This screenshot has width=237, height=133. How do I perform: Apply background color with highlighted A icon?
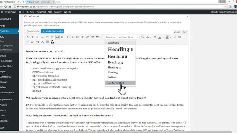point(167,37)
